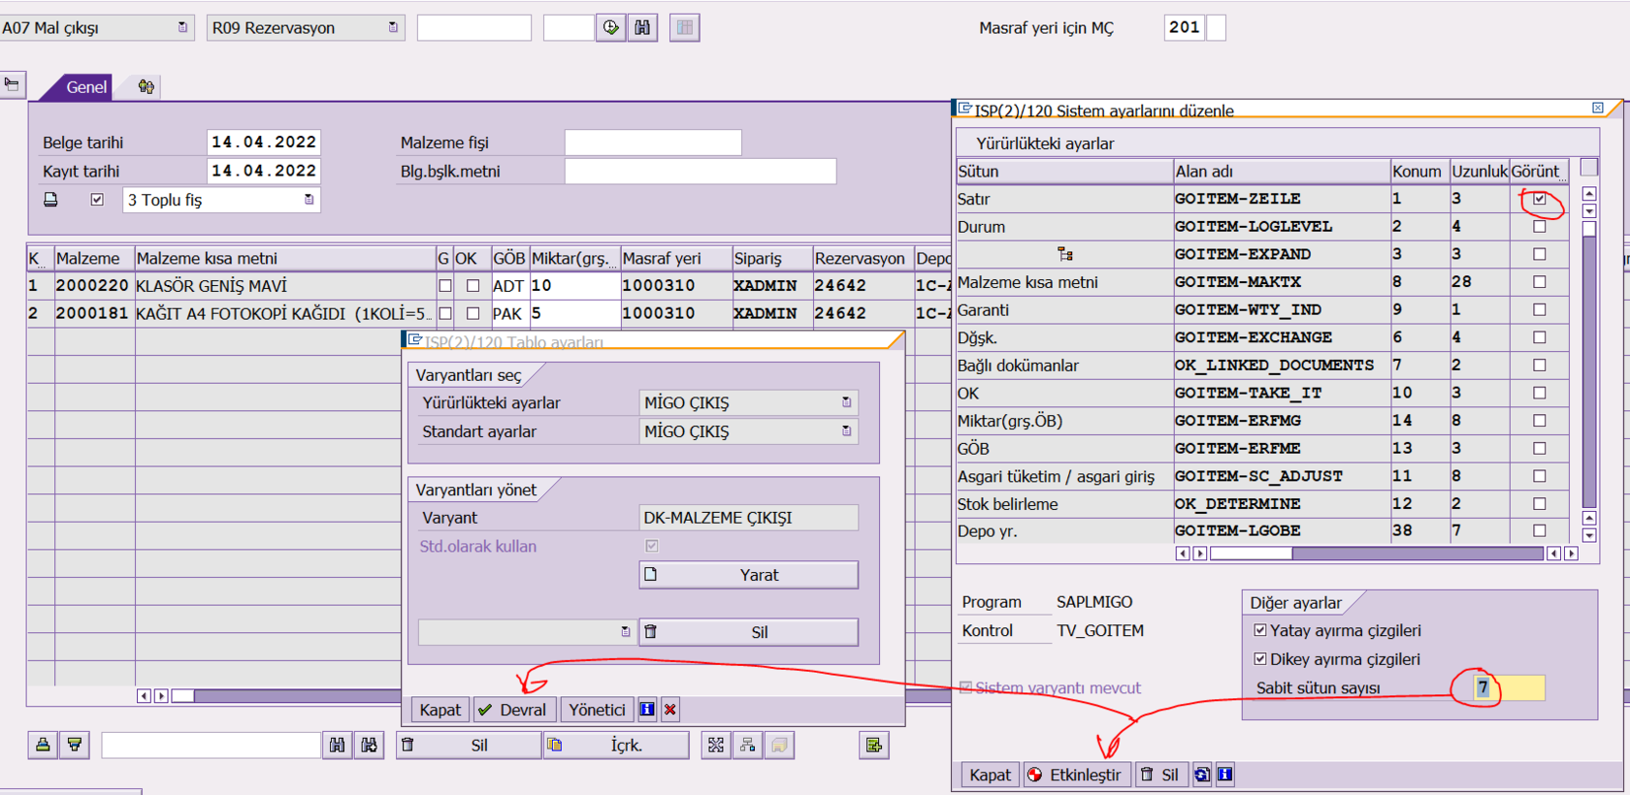Click the find binoculars icon below the item table
The width and height of the screenshot is (1630, 795).
[337, 745]
